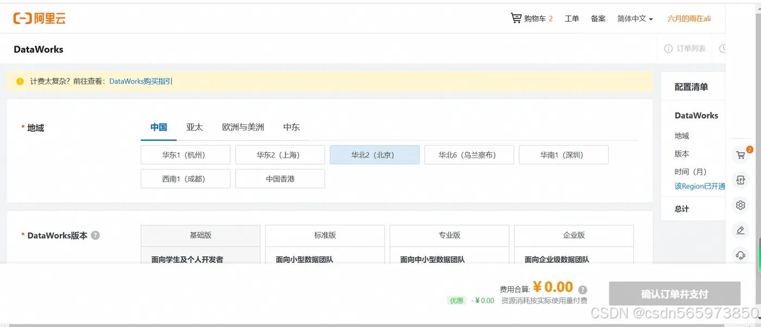This screenshot has width=761, height=327.
Task: Open 备案 in top navigation
Action: coord(598,18)
